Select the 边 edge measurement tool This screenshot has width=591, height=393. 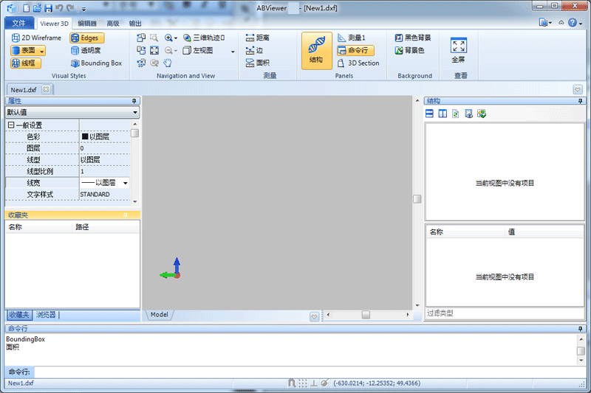(254, 50)
